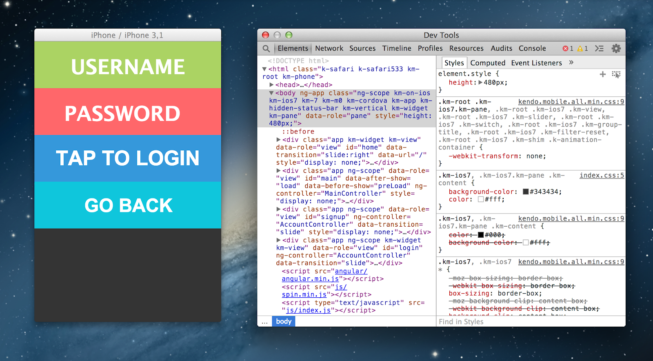Open kendo.mobile.all.min.css:9 link above box-sizing rule
Screen dimensions: 653x361
point(571,262)
